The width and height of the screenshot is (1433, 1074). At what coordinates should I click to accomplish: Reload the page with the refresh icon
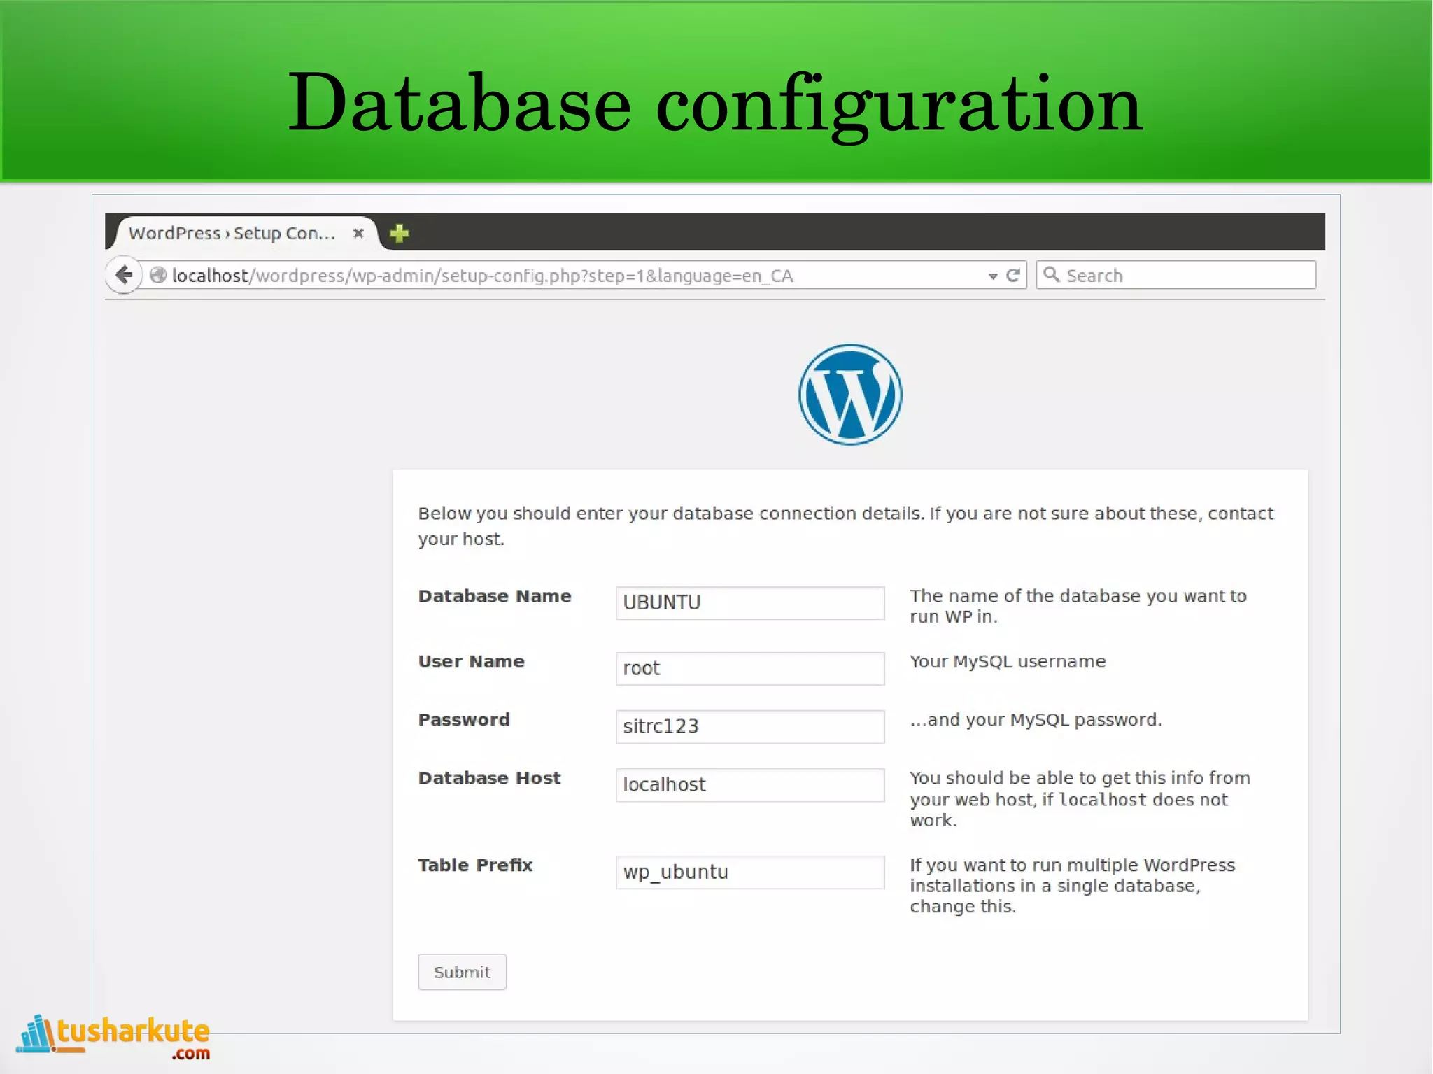coord(1012,275)
